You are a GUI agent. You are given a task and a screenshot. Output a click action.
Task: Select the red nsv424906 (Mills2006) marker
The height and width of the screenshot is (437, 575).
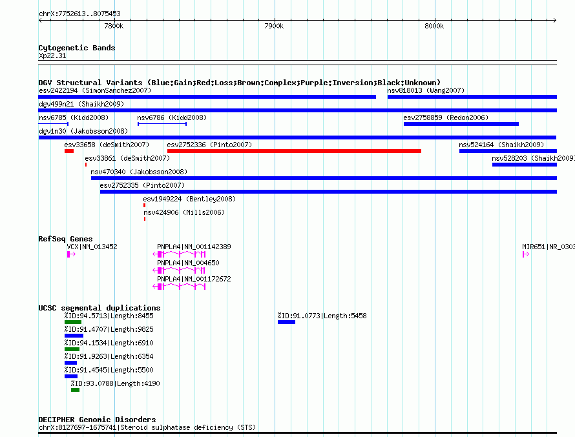(145, 219)
